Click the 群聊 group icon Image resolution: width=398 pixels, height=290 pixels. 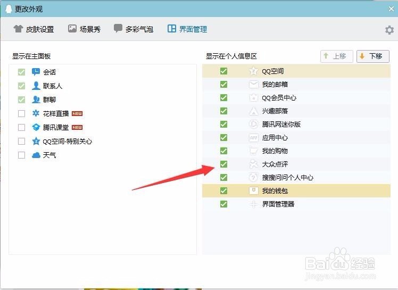click(x=36, y=100)
